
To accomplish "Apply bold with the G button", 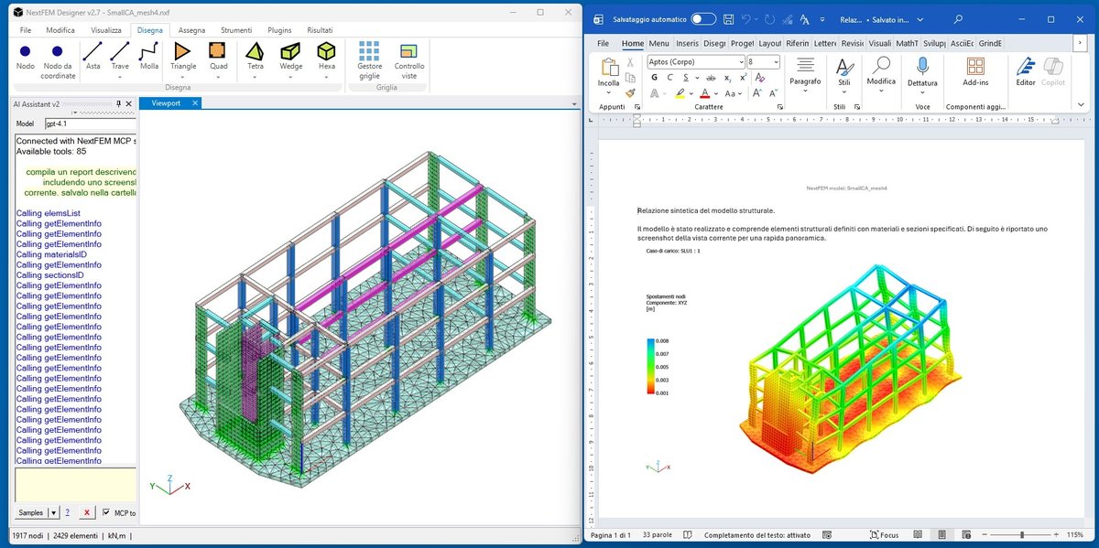I will click(x=655, y=78).
